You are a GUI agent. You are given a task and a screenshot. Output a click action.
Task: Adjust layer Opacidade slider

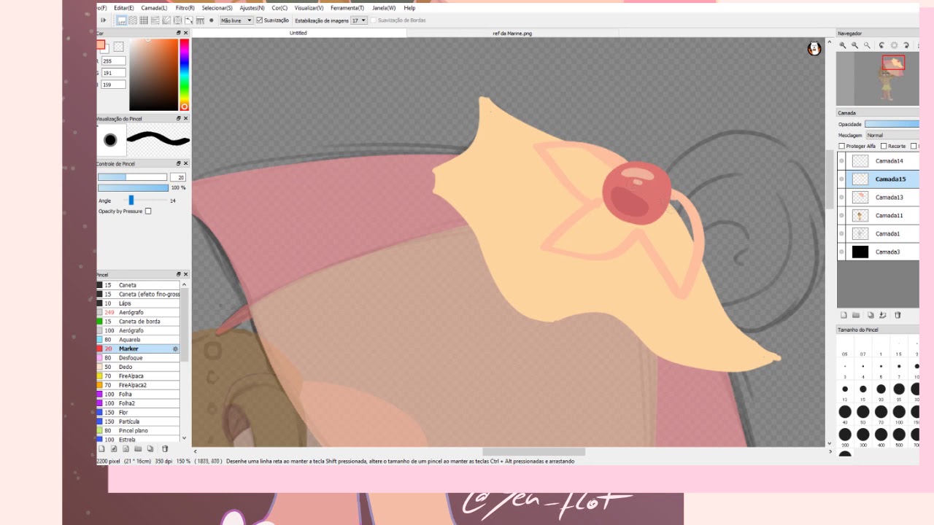point(892,124)
